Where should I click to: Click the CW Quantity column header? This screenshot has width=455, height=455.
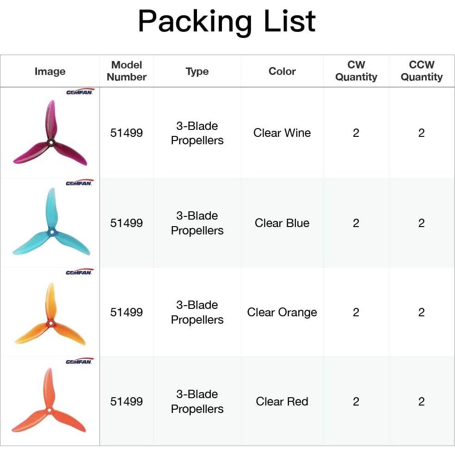(x=356, y=71)
